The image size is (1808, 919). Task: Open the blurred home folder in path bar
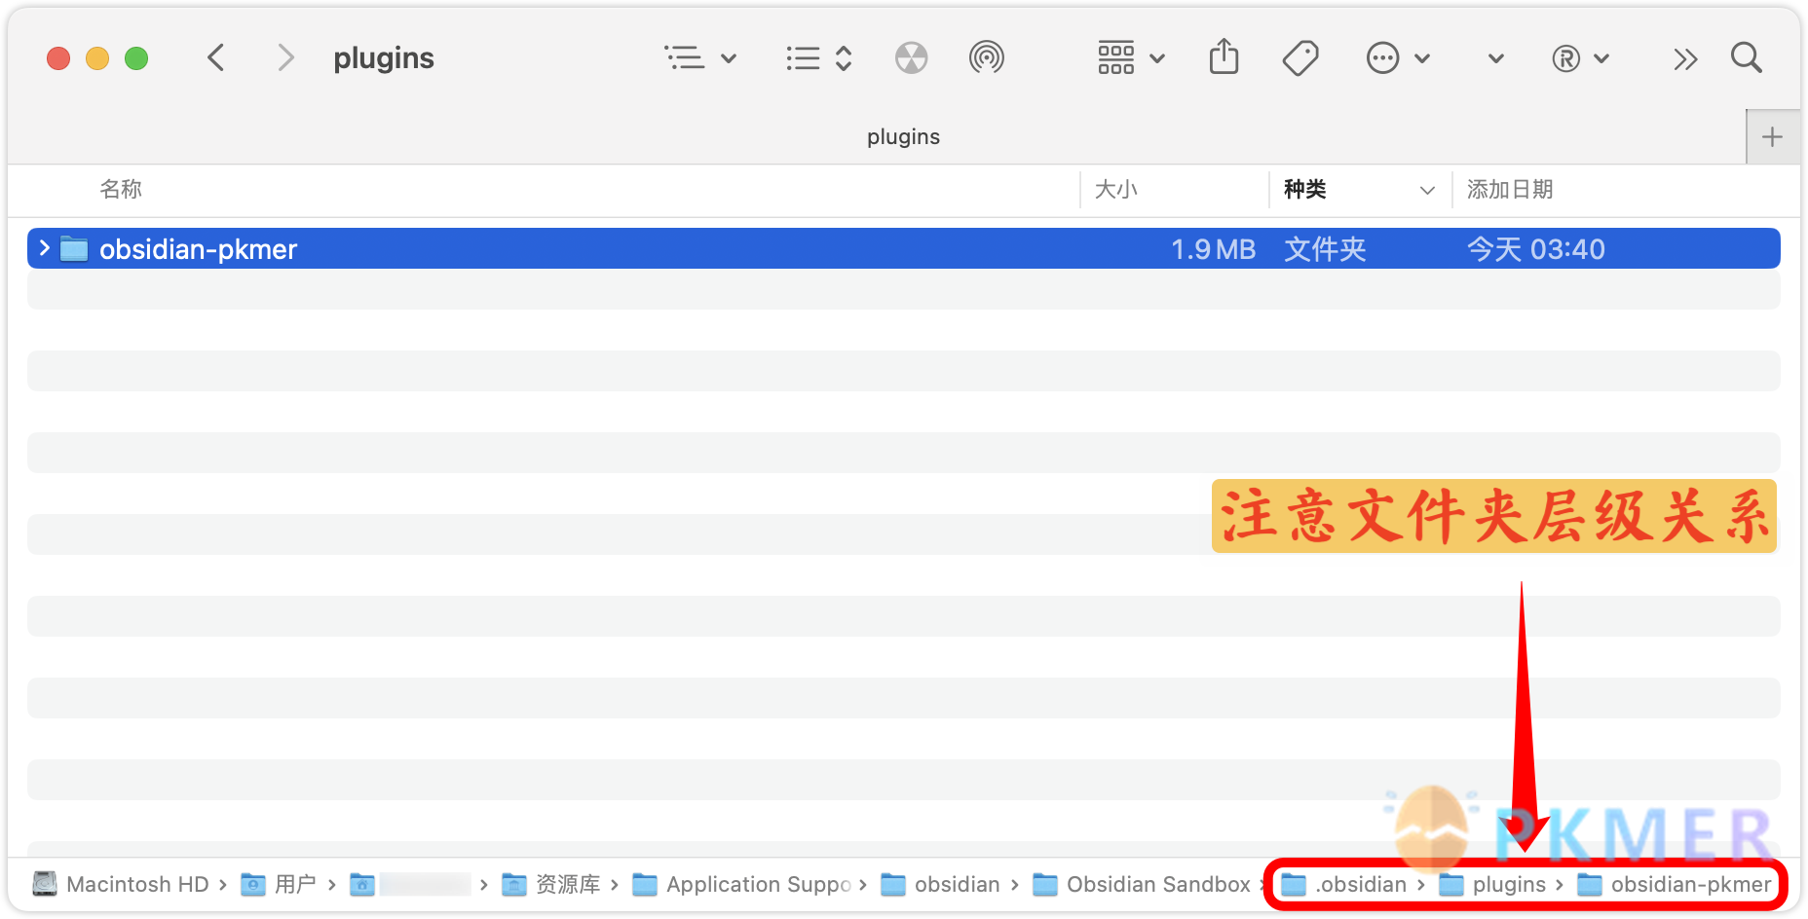tap(410, 884)
